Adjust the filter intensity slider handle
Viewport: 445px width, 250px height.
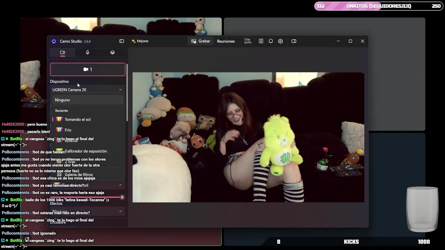[x=122, y=197]
